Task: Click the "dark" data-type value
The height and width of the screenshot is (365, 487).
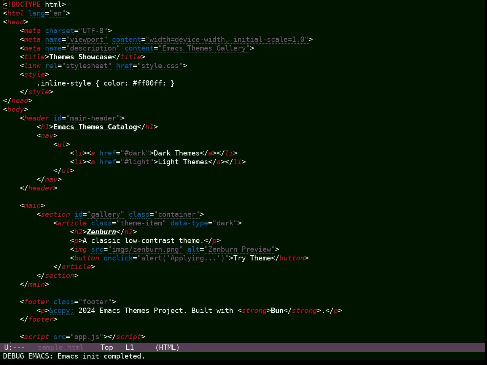Action: click(x=225, y=223)
